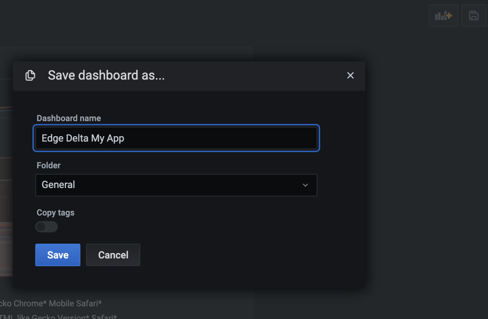Click the Save dashboard floppy disk icon
The width and height of the screenshot is (488, 319).
(x=474, y=16)
